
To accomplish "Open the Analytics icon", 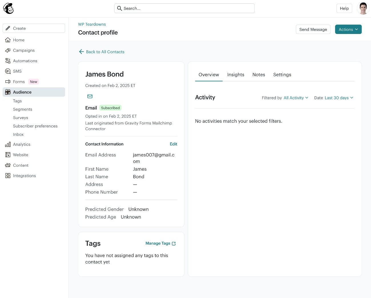I will click(x=8, y=144).
